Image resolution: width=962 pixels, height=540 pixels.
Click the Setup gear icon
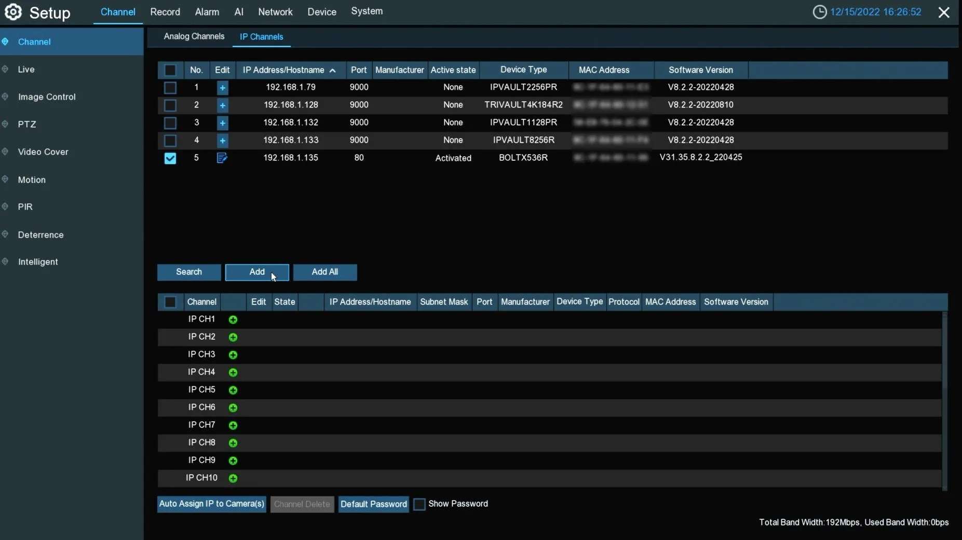pyautogui.click(x=13, y=12)
